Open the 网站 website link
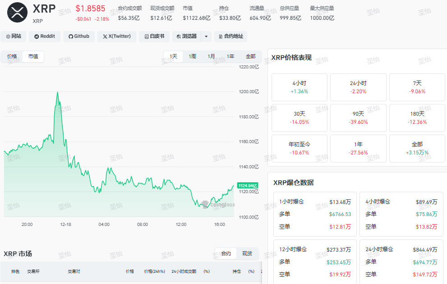 coord(14,36)
